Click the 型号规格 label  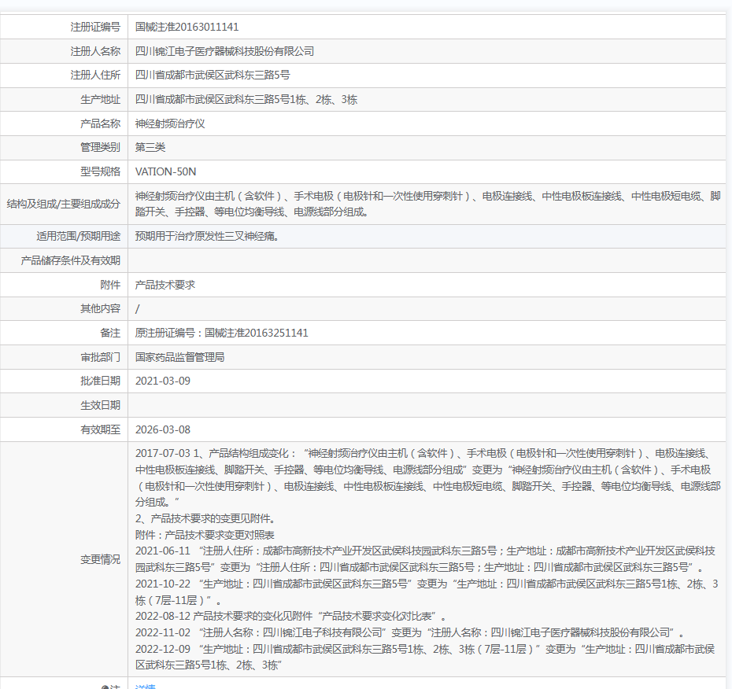(101, 171)
